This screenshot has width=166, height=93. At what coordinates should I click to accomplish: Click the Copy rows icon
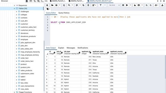pyautogui.click(x=77, y=5)
